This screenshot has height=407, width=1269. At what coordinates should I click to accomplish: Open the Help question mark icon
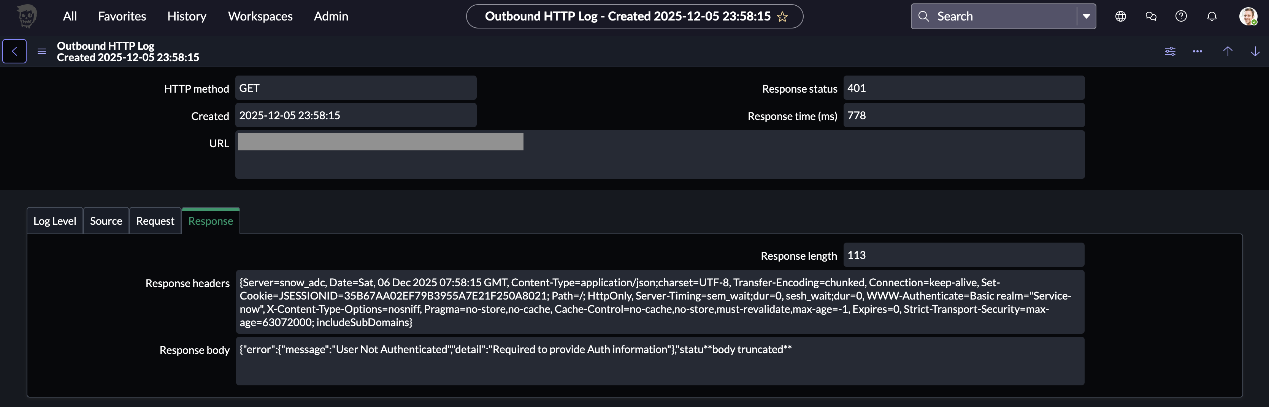coord(1181,16)
